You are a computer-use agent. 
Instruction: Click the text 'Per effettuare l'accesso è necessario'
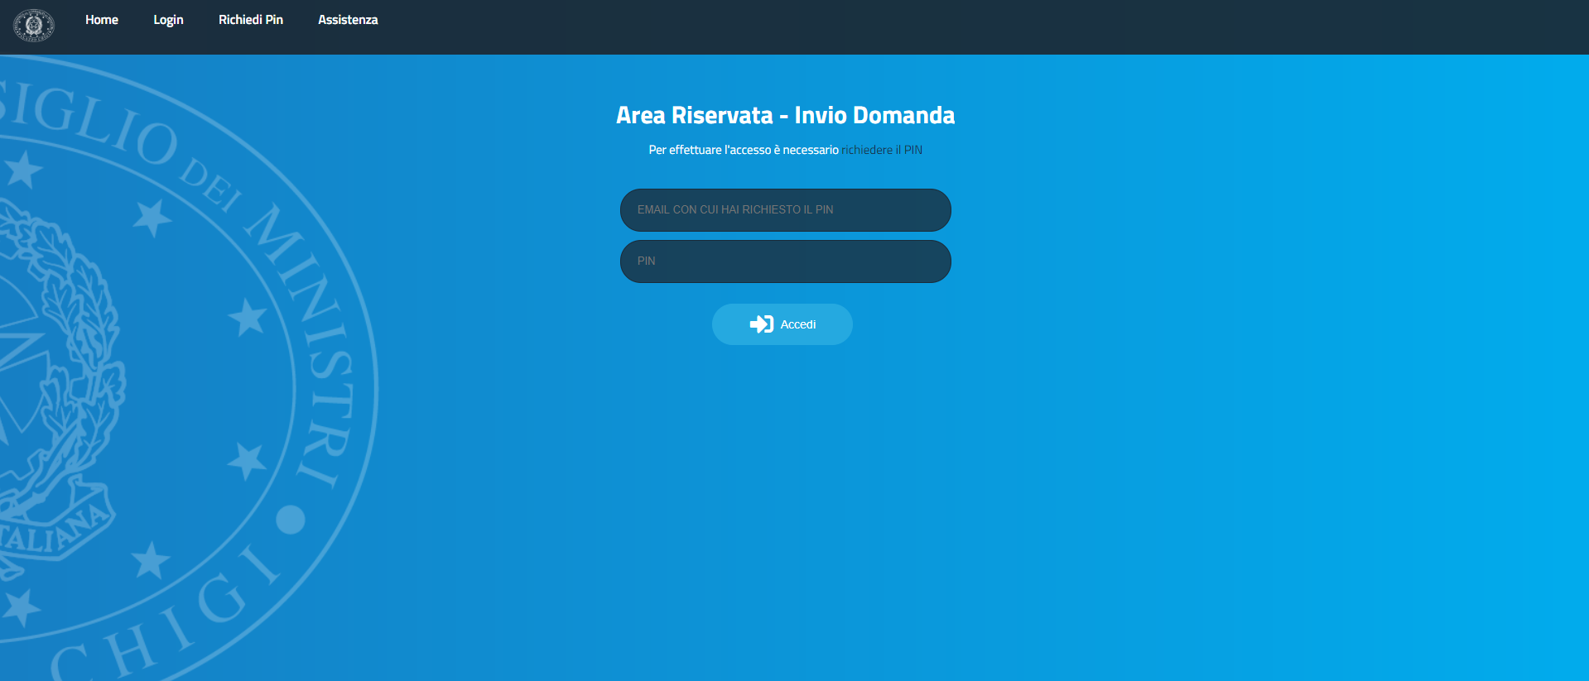tap(744, 150)
